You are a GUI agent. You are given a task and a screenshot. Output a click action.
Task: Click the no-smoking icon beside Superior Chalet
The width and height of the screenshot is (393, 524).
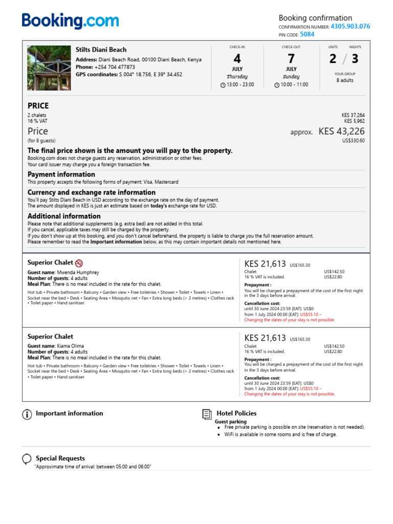coord(79,263)
